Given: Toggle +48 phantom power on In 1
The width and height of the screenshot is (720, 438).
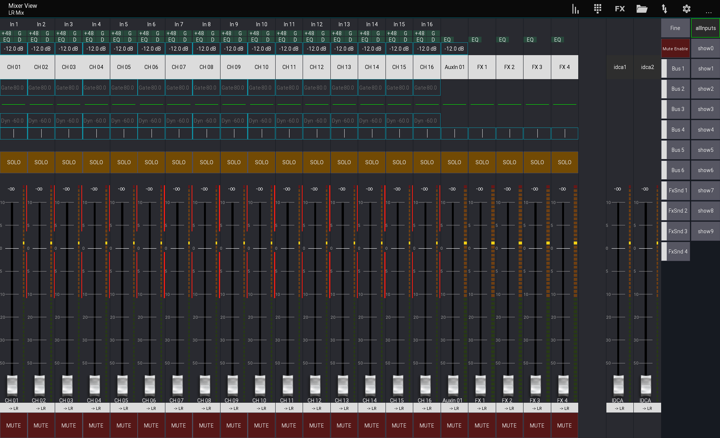Looking at the screenshot, I should (6, 33).
